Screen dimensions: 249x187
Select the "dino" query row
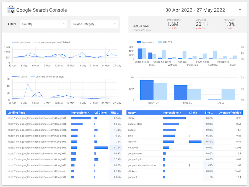[185, 136]
